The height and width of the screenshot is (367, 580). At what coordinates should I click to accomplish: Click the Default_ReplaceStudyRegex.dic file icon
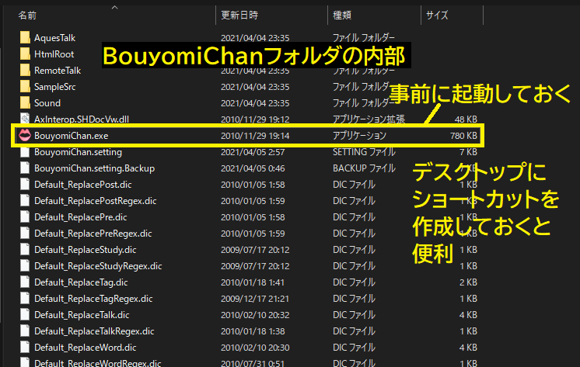pos(25,266)
